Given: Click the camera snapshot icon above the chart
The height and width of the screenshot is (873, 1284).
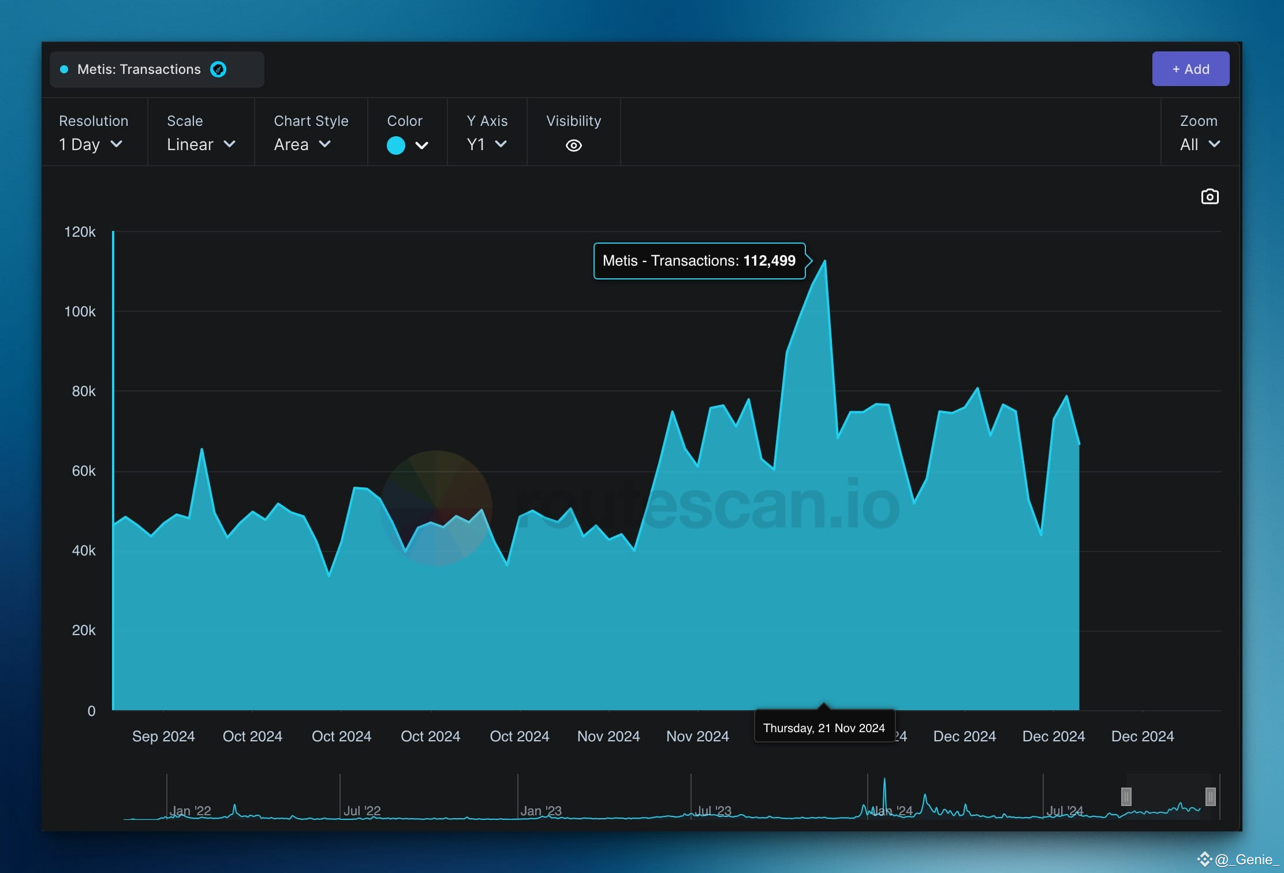Looking at the screenshot, I should (x=1210, y=196).
